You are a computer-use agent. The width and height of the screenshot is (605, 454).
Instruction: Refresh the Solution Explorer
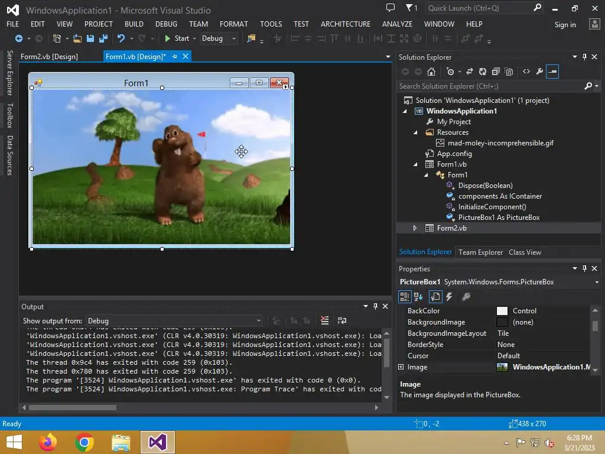click(x=483, y=72)
